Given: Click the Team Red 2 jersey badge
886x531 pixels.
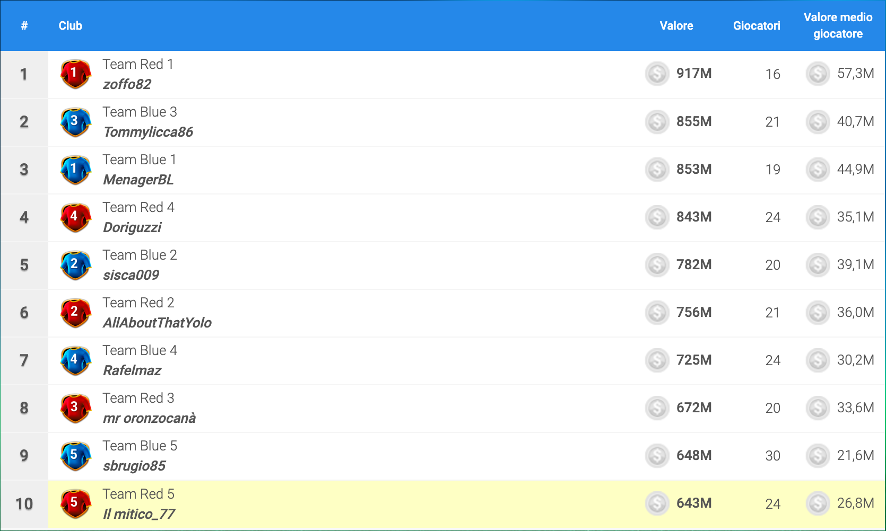Looking at the screenshot, I should tap(75, 313).
